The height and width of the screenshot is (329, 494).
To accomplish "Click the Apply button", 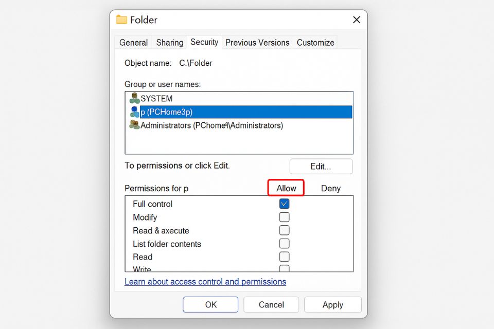I will point(332,304).
